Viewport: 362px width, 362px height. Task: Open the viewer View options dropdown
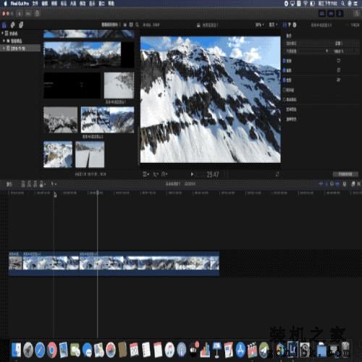[x=273, y=25]
